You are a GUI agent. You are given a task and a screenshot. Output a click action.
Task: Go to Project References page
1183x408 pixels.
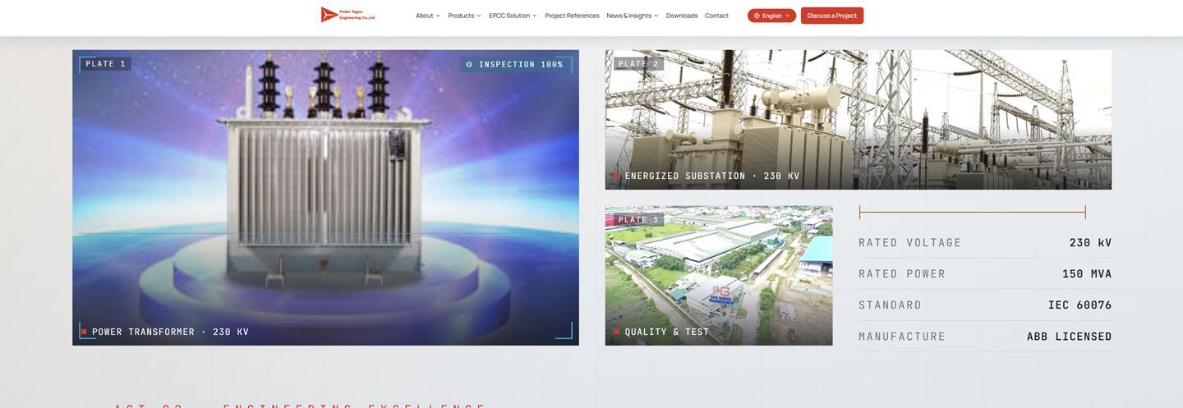pos(572,16)
